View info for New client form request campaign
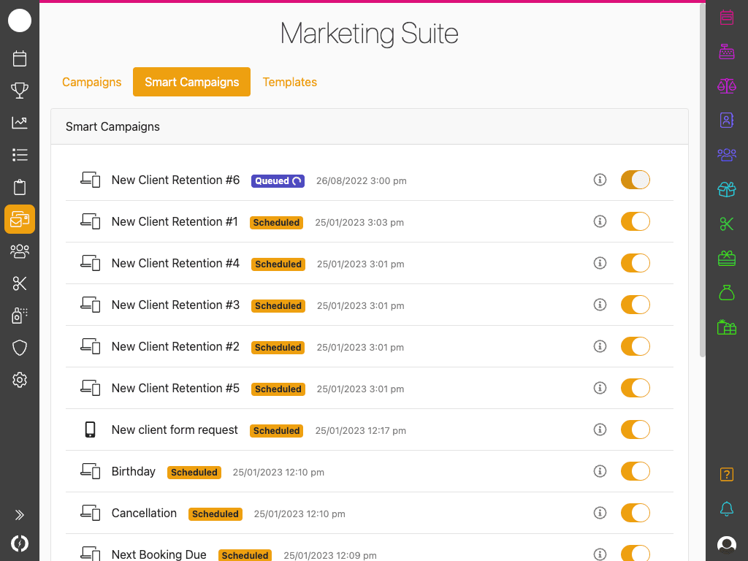Viewport: 748px width, 561px height. 600,430
